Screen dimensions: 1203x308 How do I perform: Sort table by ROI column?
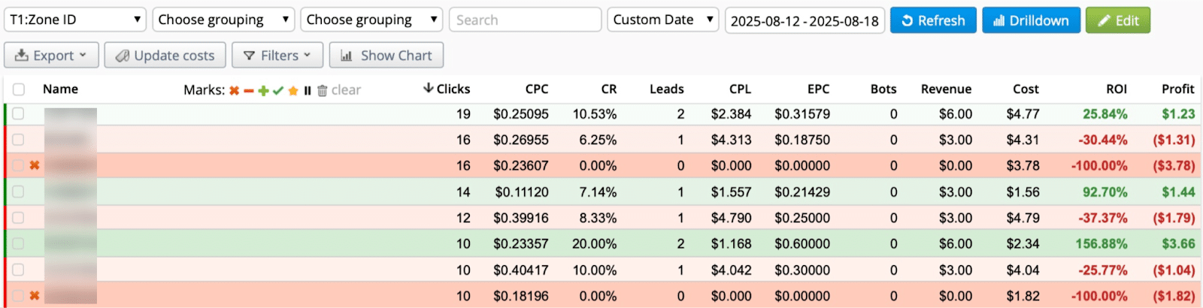click(1116, 89)
